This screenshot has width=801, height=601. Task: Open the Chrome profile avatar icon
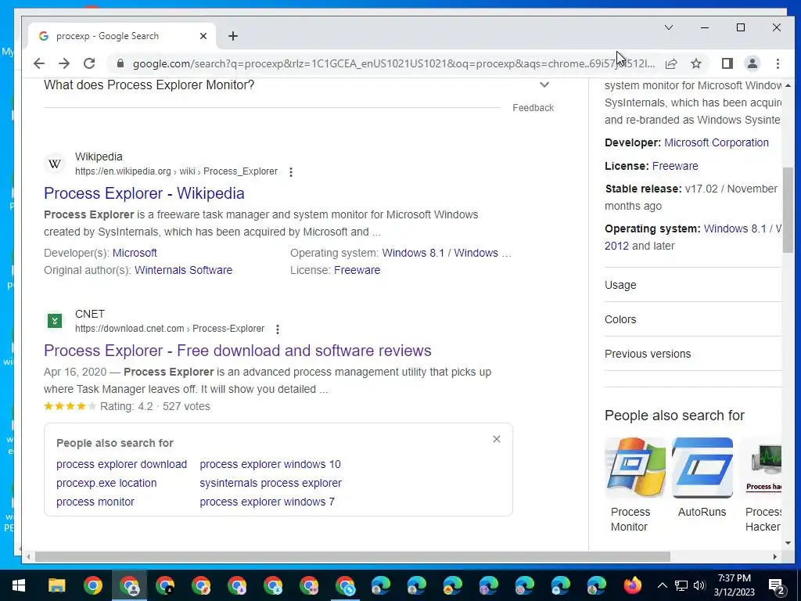753,63
